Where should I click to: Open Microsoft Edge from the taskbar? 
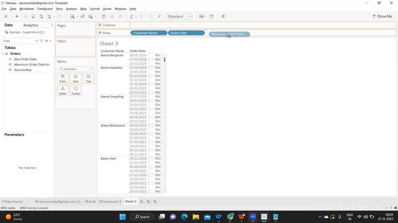coord(185,217)
